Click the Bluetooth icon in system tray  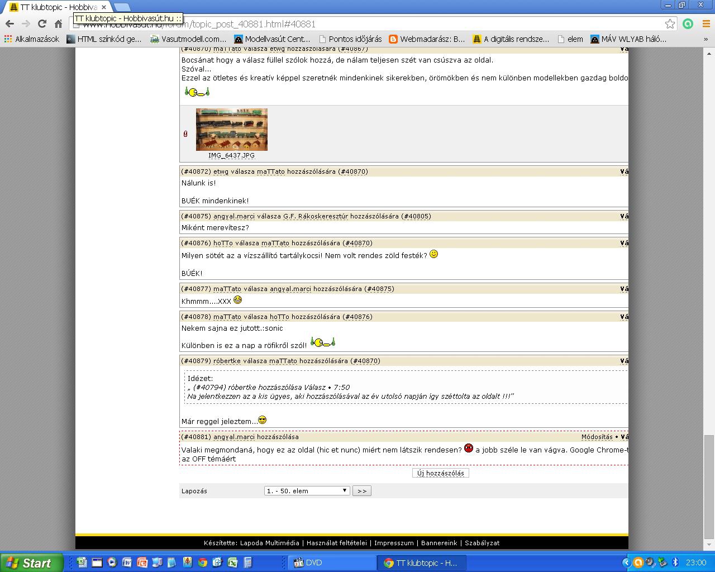pos(675,563)
